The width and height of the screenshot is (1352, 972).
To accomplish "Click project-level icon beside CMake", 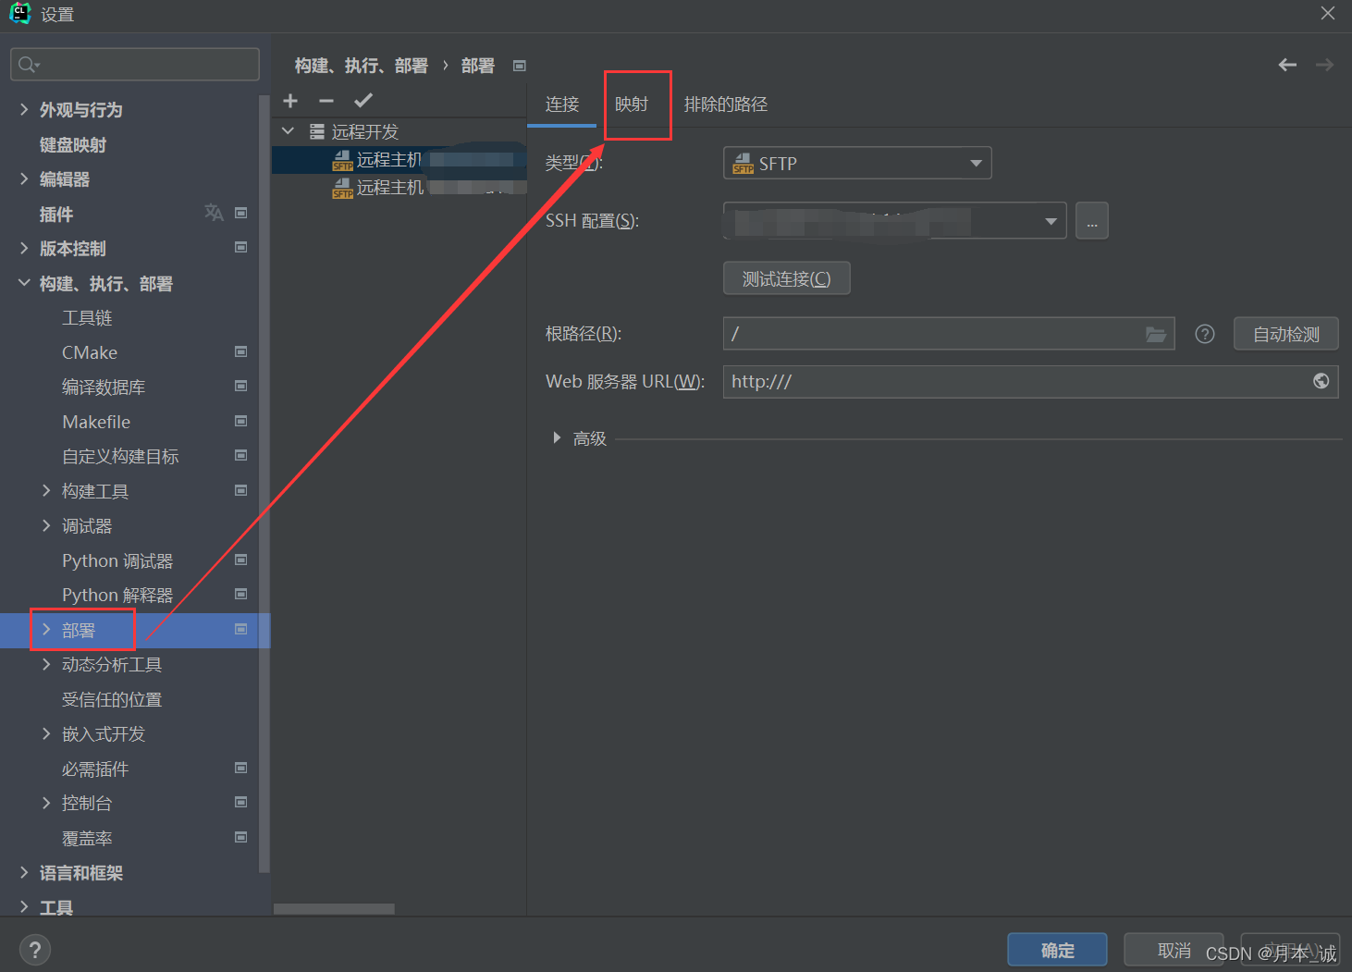I will click(x=241, y=351).
